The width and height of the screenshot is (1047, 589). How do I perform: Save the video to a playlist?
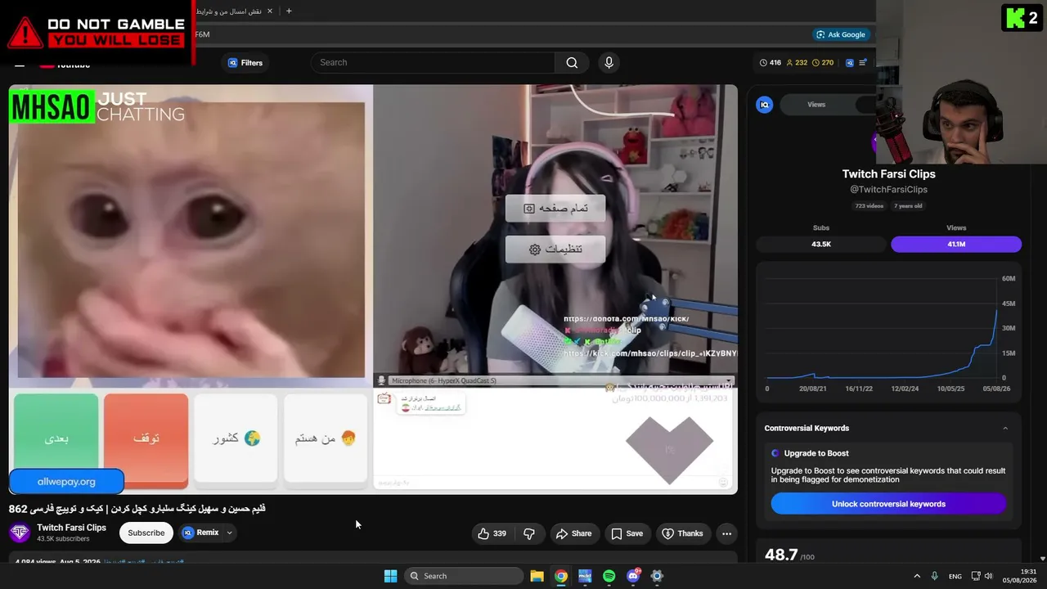pos(627,533)
